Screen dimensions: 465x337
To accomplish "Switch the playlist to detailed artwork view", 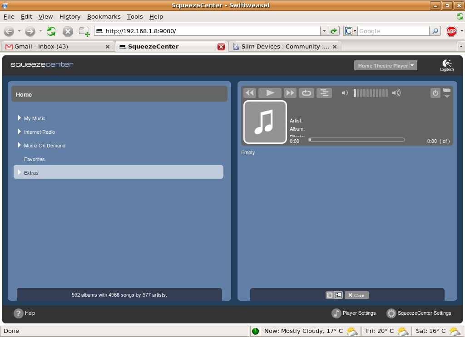I will [338, 295].
